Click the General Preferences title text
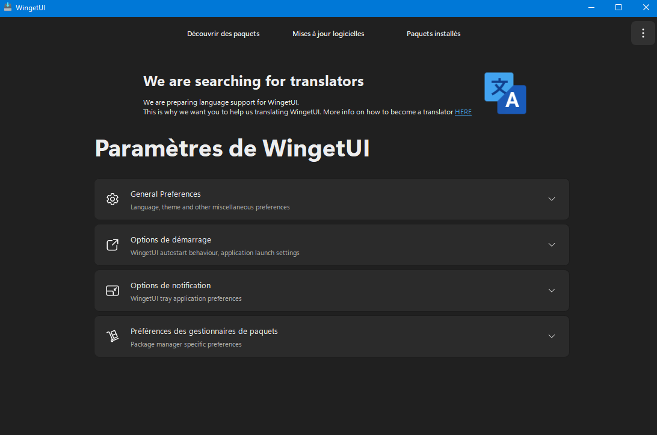This screenshot has height=435, width=657. 165,194
